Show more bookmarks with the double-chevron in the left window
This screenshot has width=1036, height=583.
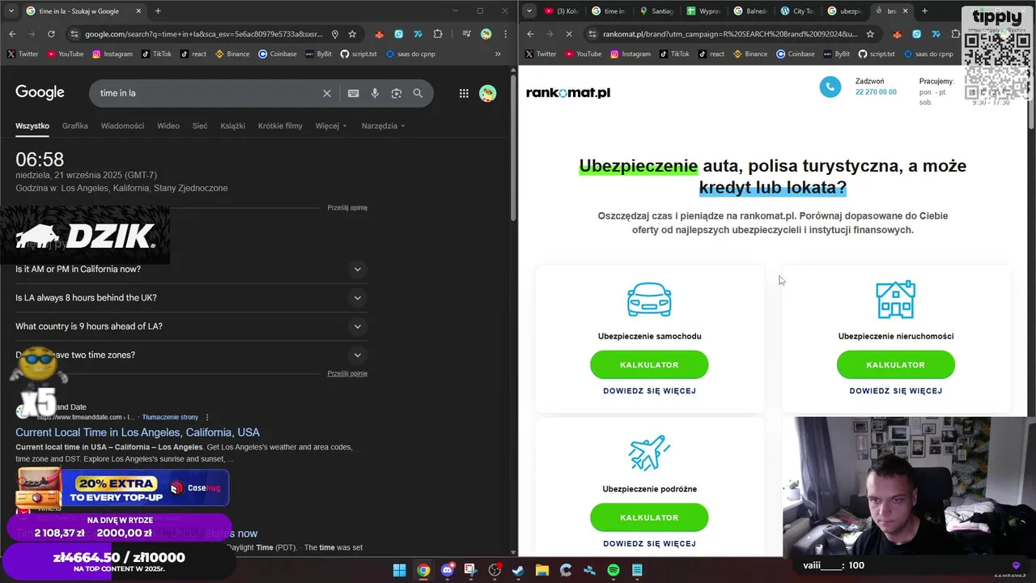(x=498, y=54)
